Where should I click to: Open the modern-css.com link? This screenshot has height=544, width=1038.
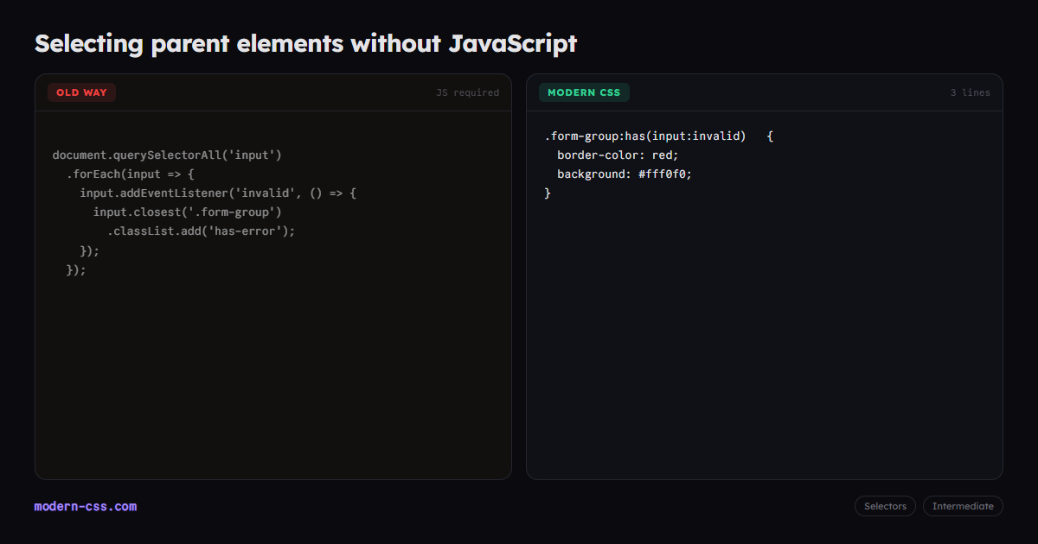(x=86, y=507)
